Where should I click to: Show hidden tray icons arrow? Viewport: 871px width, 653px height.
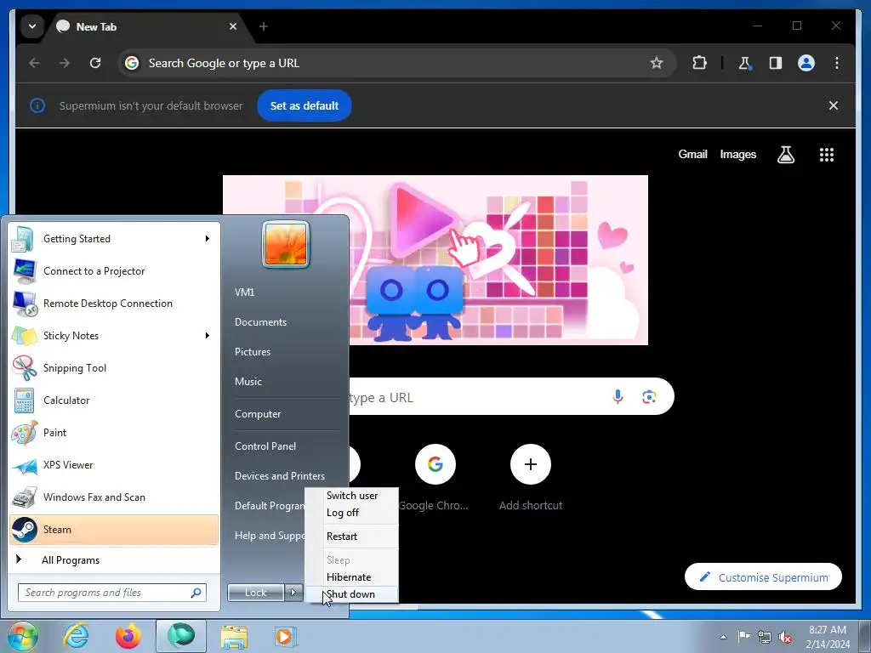723,637
